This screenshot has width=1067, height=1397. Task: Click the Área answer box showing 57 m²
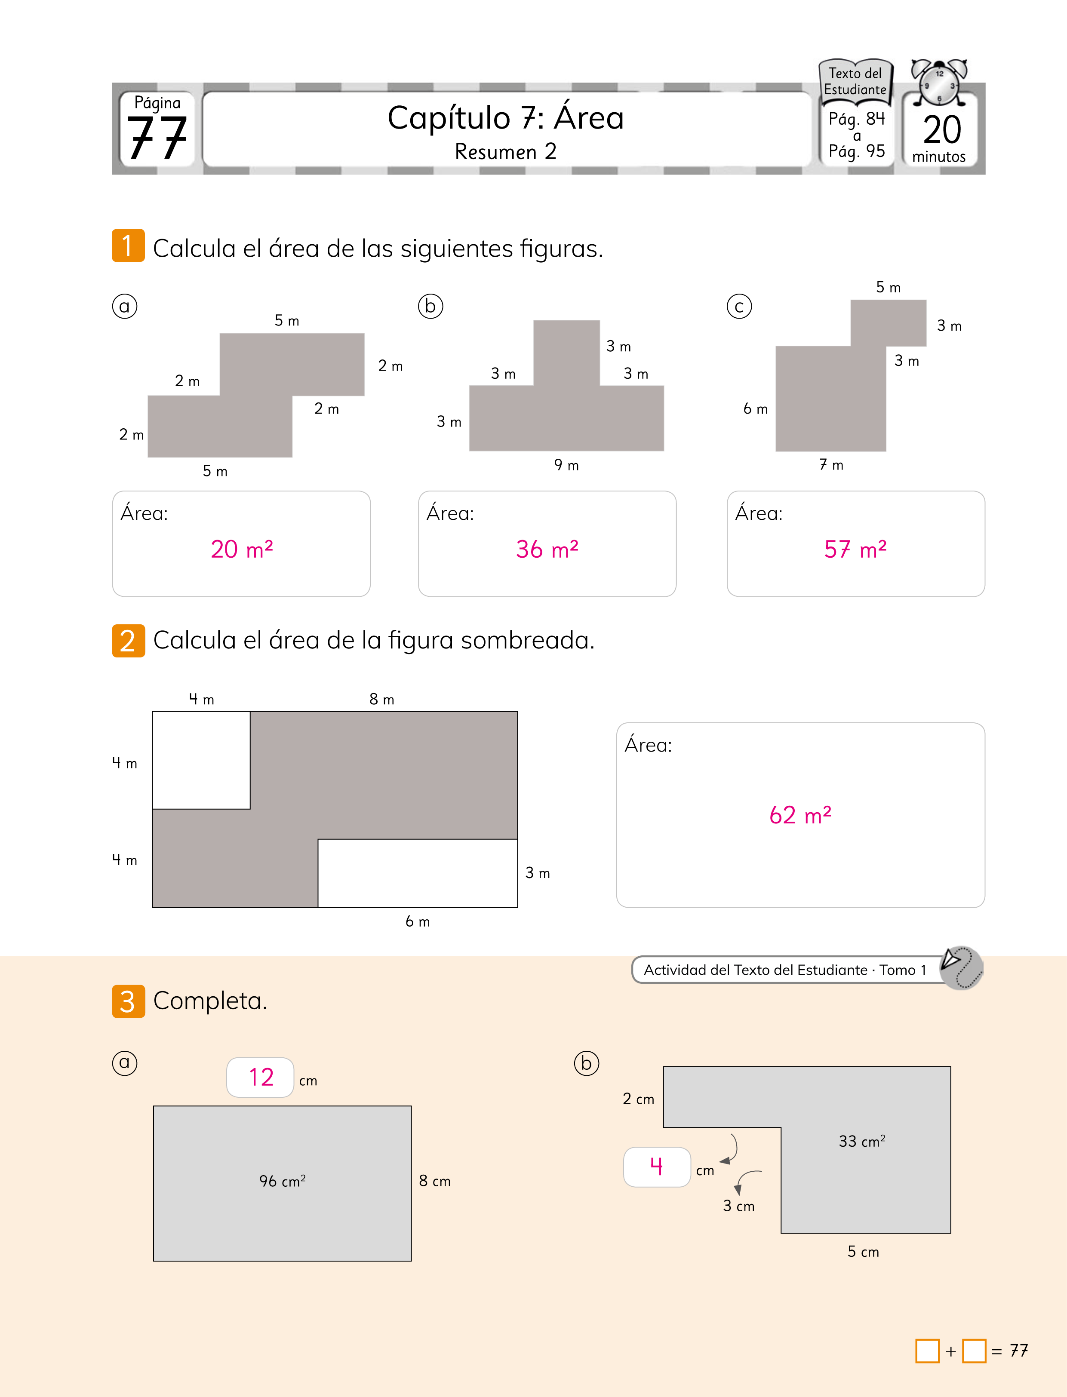pyautogui.click(x=855, y=543)
